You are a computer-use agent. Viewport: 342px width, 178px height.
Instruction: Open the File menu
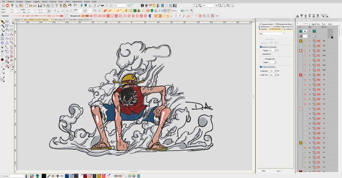[x=4, y=1]
